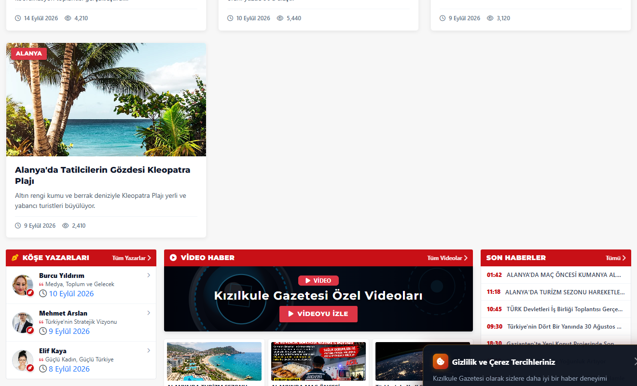Click eye icon beside 4,210 views
The height and width of the screenshot is (386, 637).
pos(68,18)
